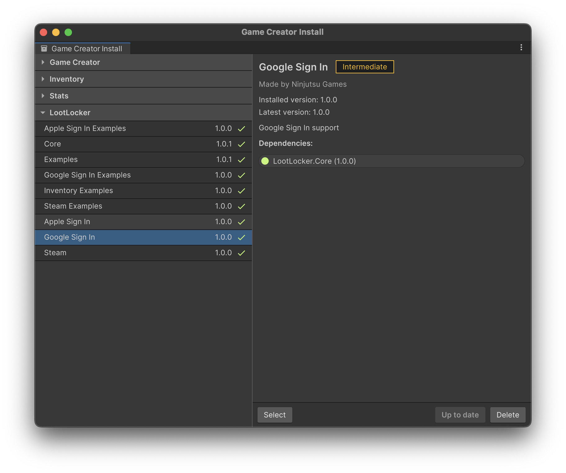Click the Intermediate difficulty badge
Screen dimensions: 566x473
click(364, 67)
